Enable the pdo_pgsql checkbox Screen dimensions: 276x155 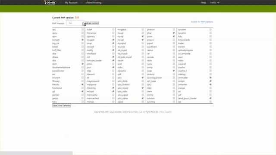(x=143, y=95)
